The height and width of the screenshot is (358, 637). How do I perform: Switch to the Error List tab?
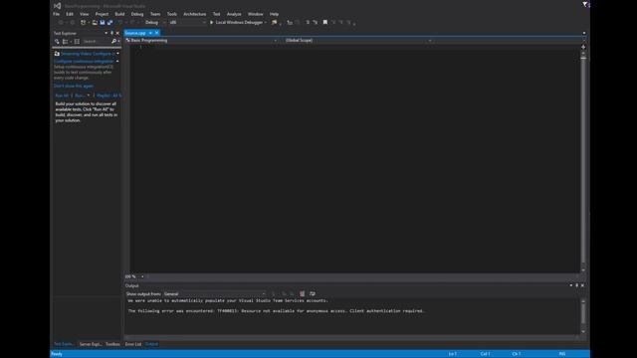133,344
